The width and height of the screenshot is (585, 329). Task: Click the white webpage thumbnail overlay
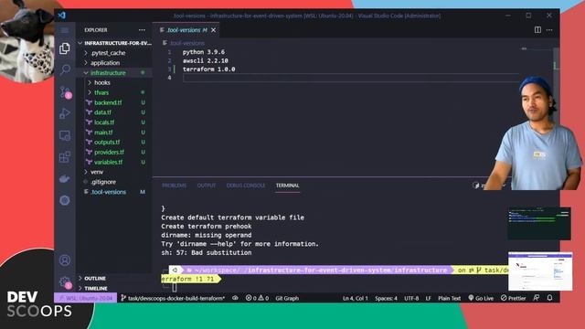coord(540,271)
